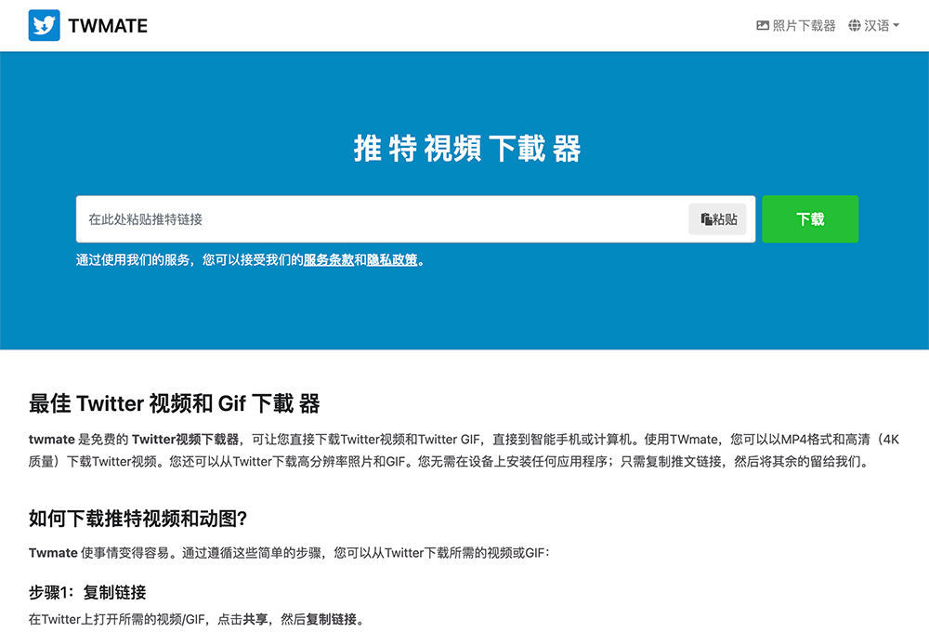
Task: Click the green 下载 download button
Action: pos(810,219)
